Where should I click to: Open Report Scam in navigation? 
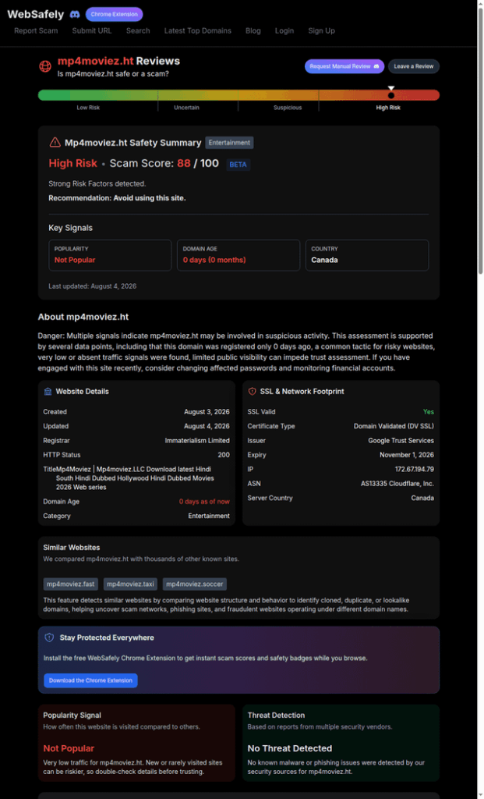[x=36, y=30]
